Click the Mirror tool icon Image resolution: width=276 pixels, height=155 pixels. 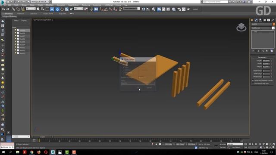[x=143, y=9]
